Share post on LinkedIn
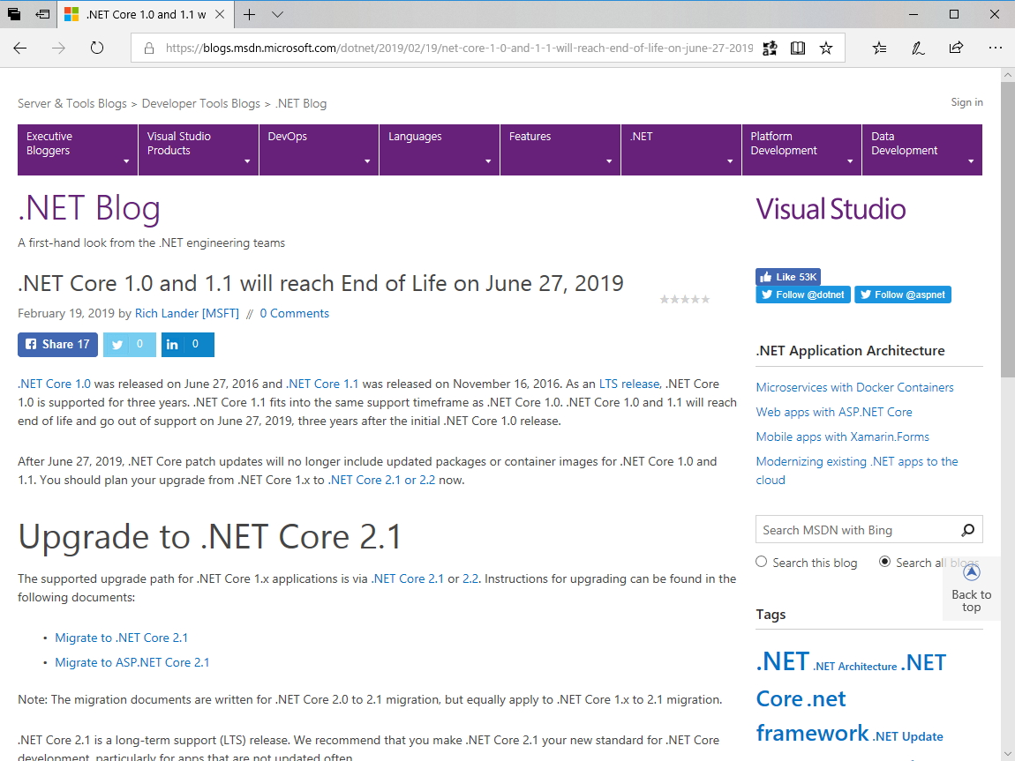This screenshot has width=1015, height=761. tap(188, 345)
